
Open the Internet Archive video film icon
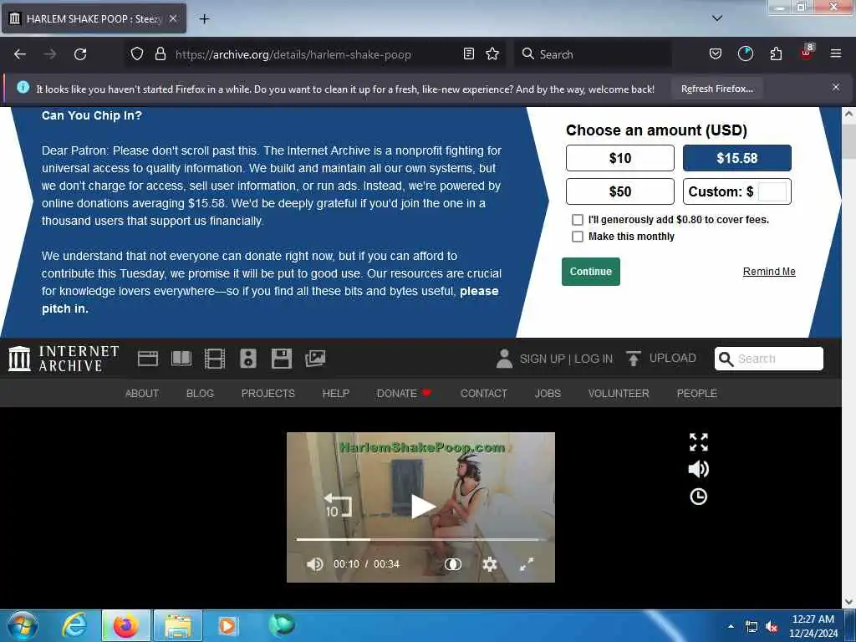215,359
